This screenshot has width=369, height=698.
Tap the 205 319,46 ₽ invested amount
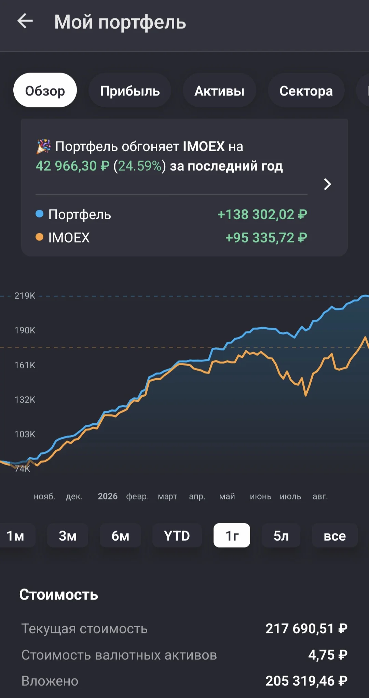[x=306, y=681]
